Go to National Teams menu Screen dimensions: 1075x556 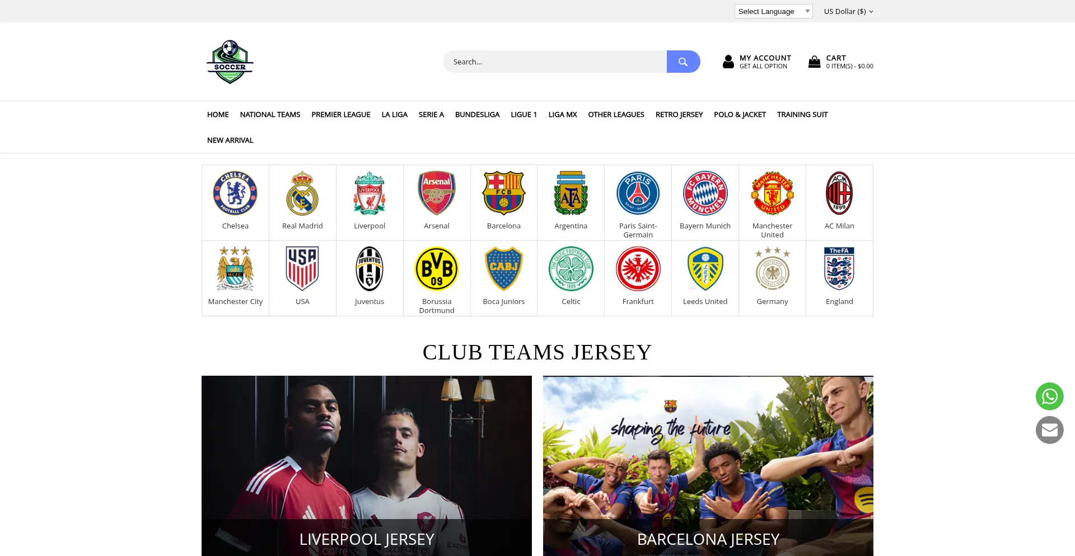270,114
